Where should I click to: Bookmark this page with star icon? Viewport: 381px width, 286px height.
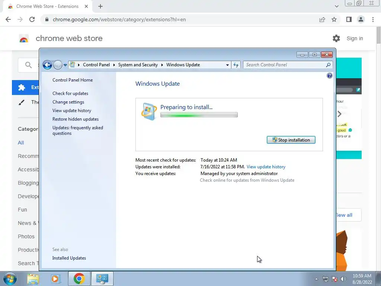click(x=334, y=19)
